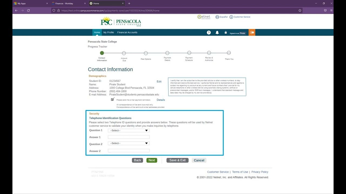346x194 pixels.
Task: Reload the page with the refresh icon
Action: 28,10
